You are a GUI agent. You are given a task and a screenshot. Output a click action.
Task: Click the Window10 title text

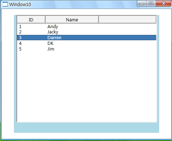pos(20,4)
